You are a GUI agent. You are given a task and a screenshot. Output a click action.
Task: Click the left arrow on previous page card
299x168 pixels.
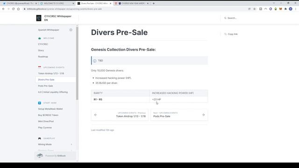coord(95,115)
